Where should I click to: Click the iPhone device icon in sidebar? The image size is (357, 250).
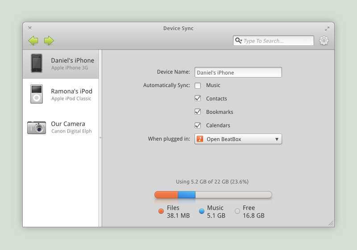coord(37,63)
